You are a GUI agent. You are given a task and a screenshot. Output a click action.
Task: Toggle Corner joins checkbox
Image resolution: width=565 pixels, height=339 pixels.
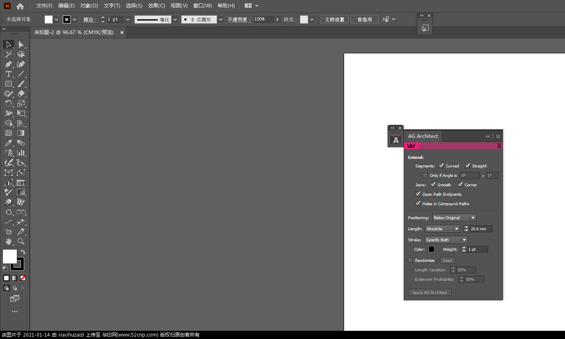click(x=460, y=185)
